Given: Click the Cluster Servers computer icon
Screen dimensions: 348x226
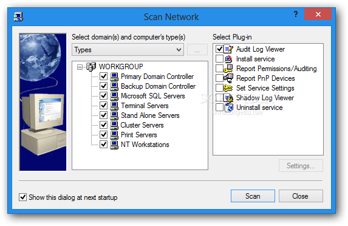Looking at the screenshot, I should [114, 125].
